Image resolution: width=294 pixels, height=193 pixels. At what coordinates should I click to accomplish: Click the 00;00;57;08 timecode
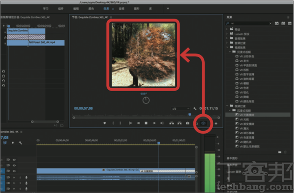pyautogui.click(x=83, y=108)
